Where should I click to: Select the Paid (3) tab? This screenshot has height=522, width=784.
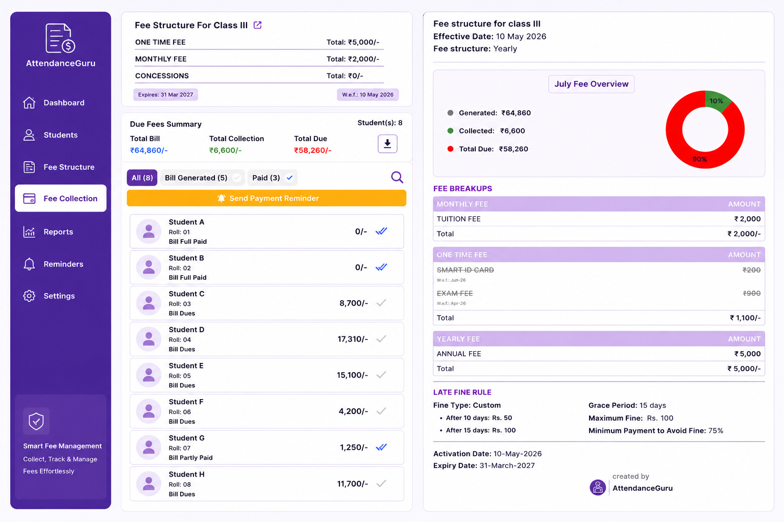pyautogui.click(x=273, y=177)
